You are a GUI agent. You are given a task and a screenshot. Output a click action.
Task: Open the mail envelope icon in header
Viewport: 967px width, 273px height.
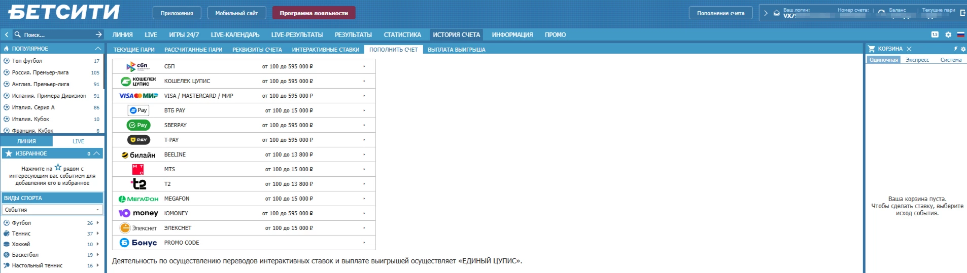776,13
